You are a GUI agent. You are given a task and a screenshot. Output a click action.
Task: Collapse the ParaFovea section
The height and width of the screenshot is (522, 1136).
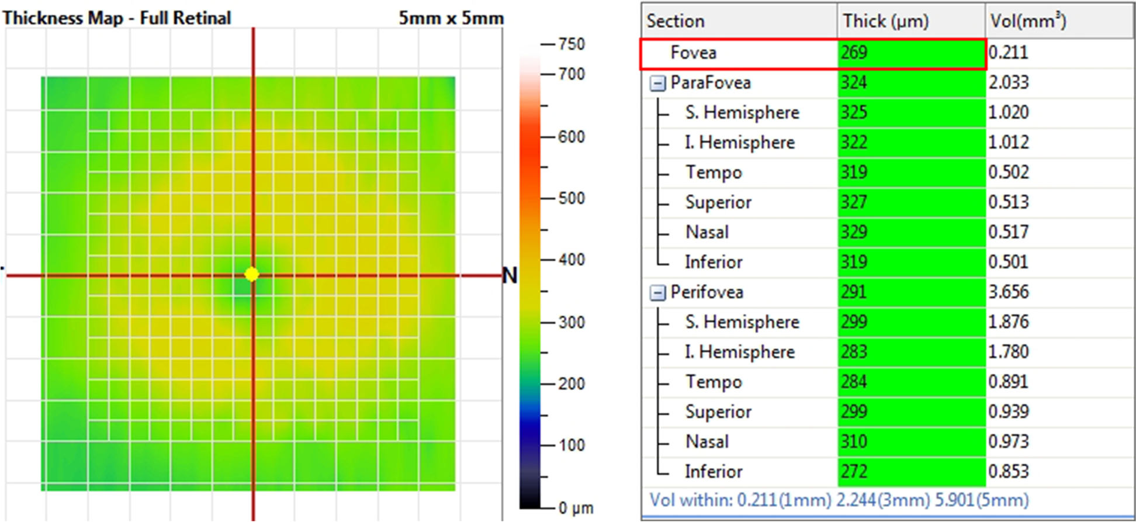657,84
